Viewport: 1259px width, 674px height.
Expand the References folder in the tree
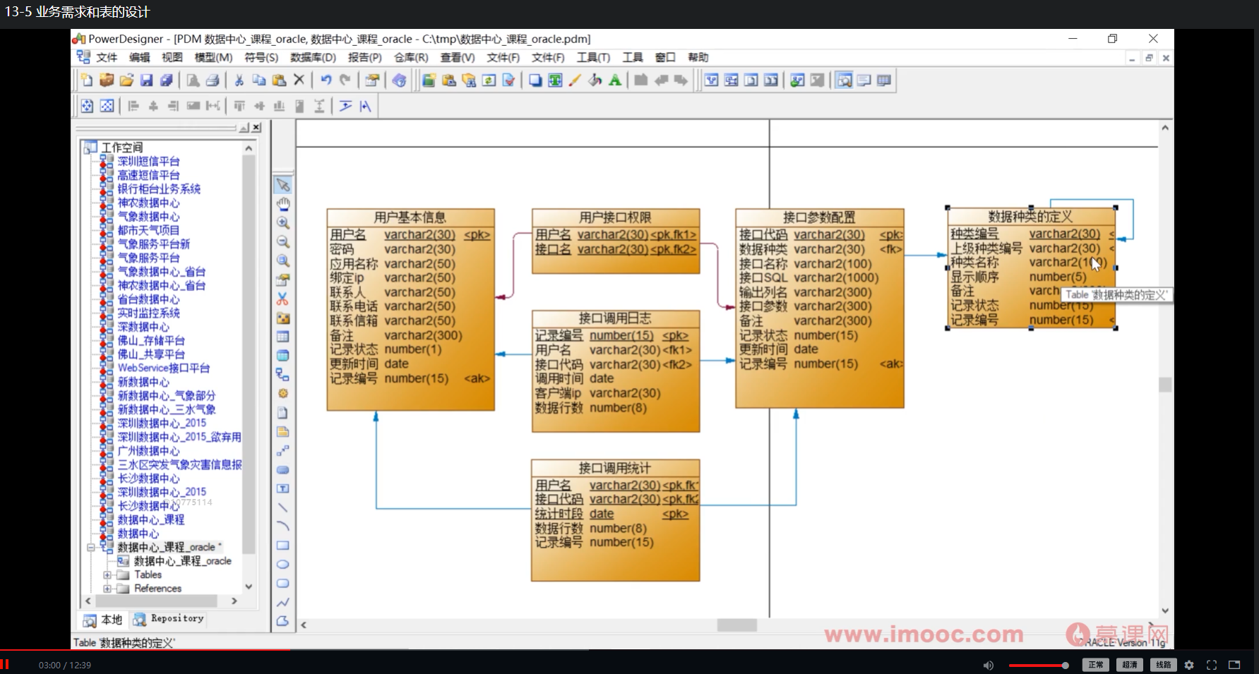(107, 589)
